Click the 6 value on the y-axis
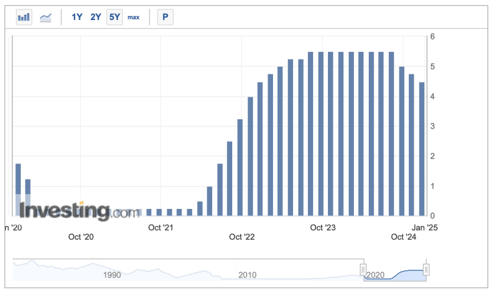This screenshot has width=491, height=291. [433, 37]
